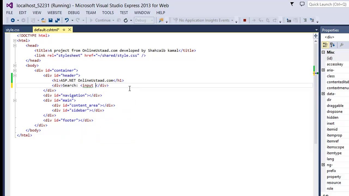The height and width of the screenshot is (196, 349).
Task: Open the Application Insights Events dropdown
Action: pyautogui.click(x=232, y=20)
